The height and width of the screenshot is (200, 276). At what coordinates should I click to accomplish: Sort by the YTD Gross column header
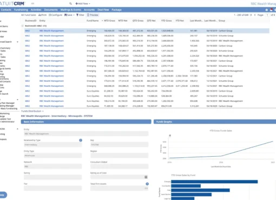[166, 21]
